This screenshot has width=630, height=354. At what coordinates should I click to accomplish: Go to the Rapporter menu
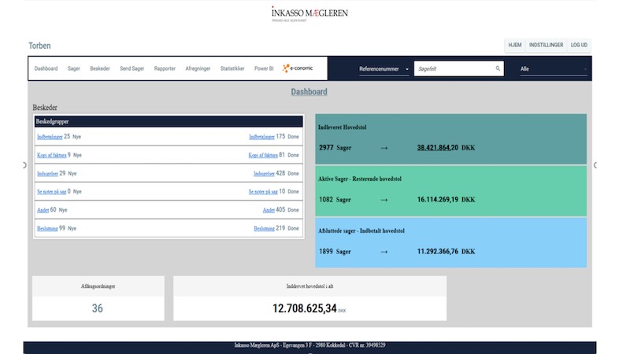point(165,68)
